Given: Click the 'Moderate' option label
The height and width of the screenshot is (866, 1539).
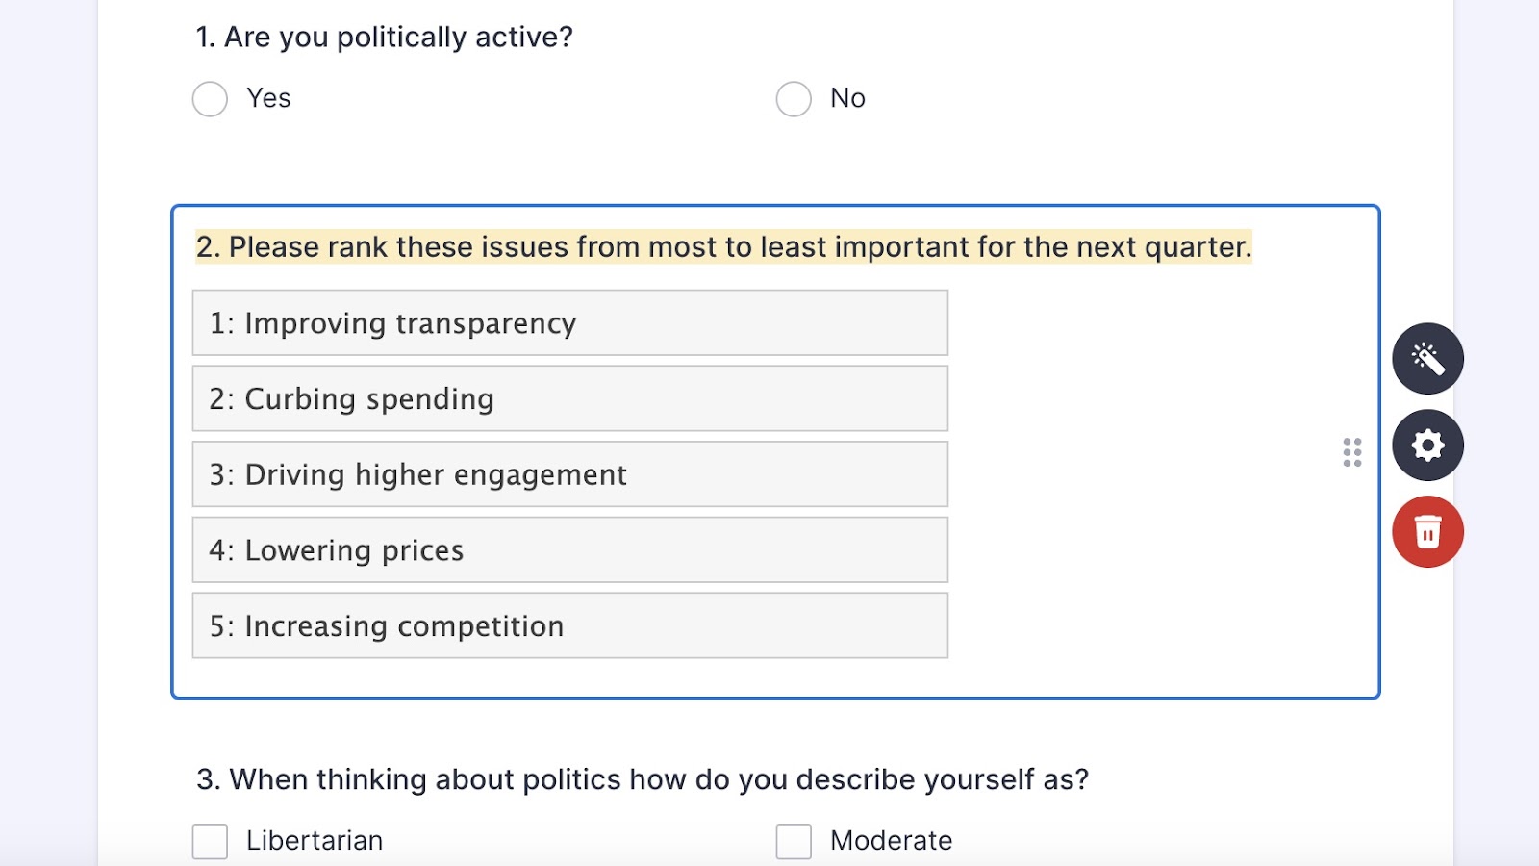Looking at the screenshot, I should tap(891, 841).
